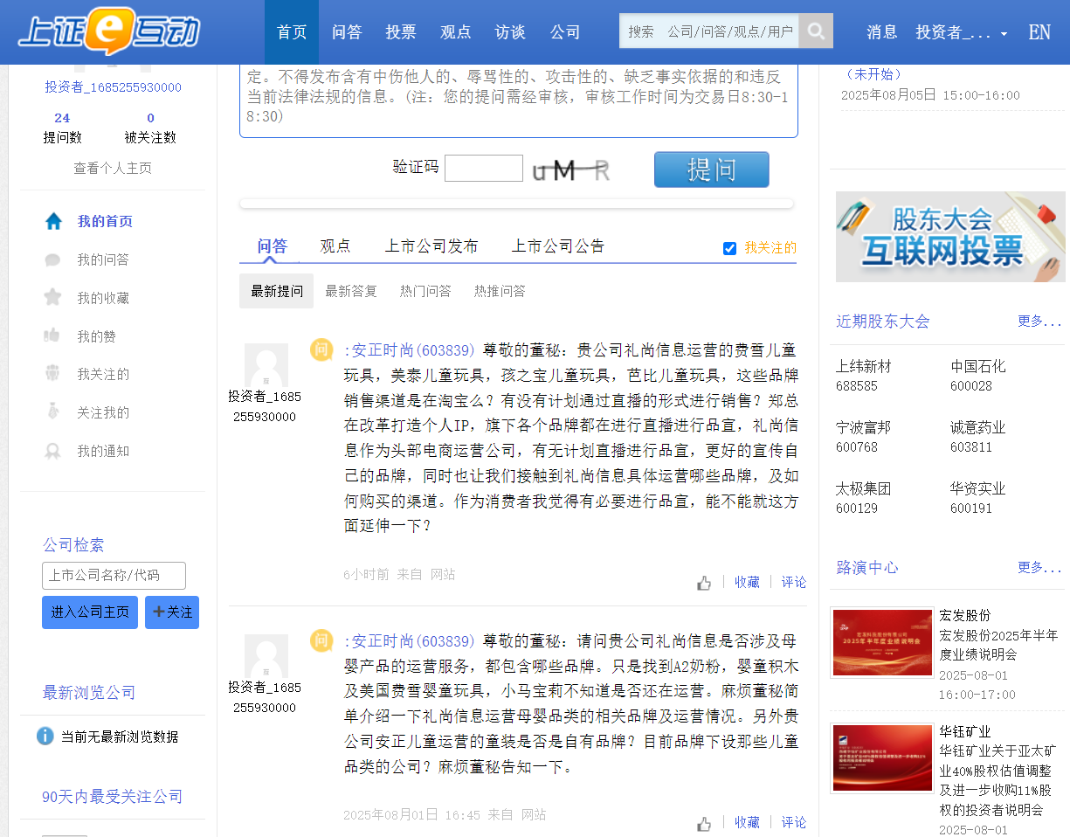Select the 热门问答 sub-tab
The width and height of the screenshot is (1070, 837).
click(x=425, y=291)
